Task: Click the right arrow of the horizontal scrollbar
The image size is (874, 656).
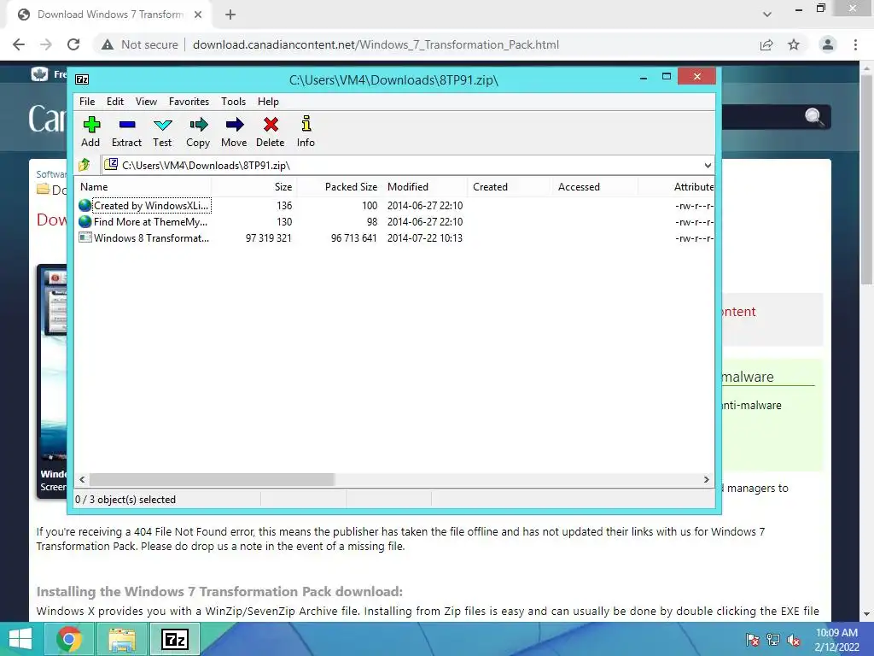Action: pos(706,480)
